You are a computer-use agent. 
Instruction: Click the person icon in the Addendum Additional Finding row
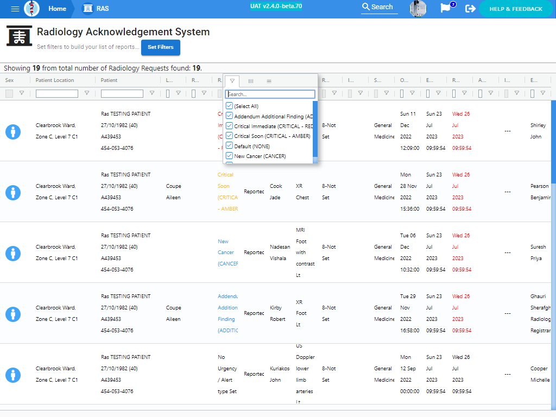click(13, 314)
